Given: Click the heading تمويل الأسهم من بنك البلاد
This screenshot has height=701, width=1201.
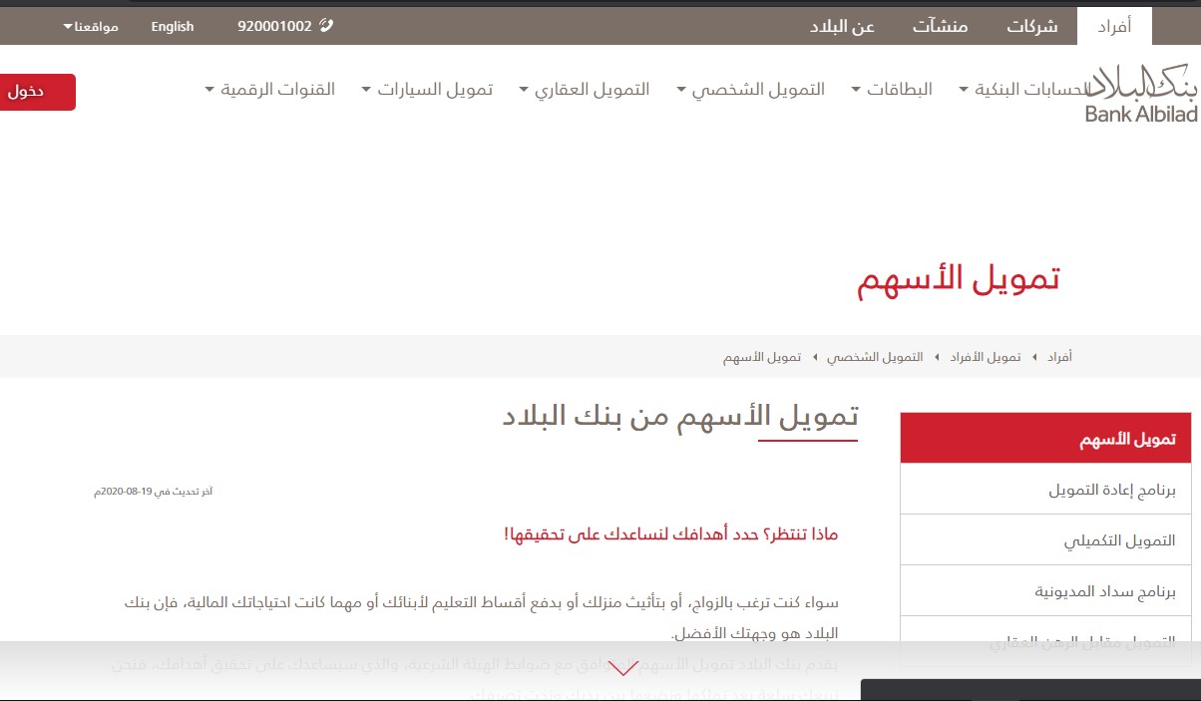Looking at the screenshot, I should click(x=679, y=416).
